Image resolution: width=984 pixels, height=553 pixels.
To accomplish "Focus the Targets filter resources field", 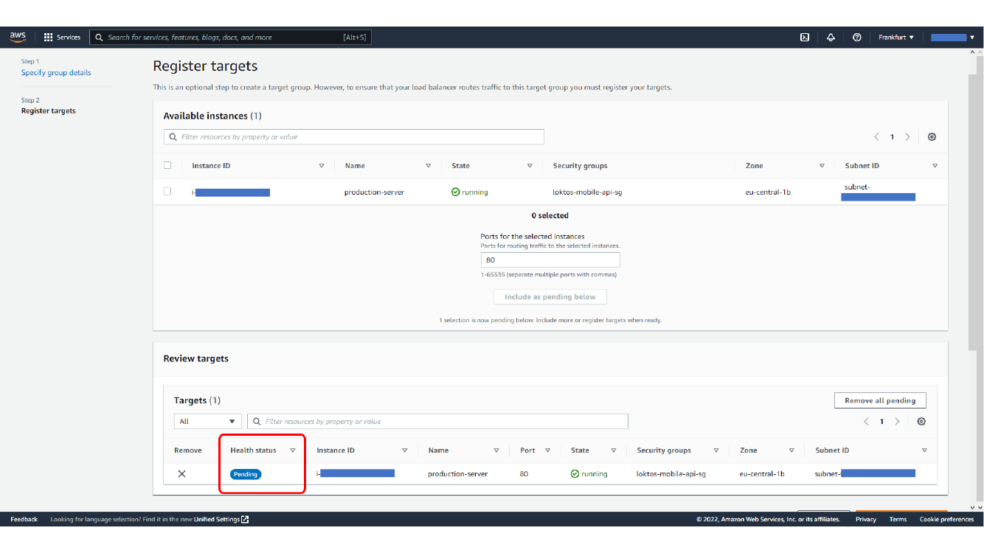I will coord(437,422).
